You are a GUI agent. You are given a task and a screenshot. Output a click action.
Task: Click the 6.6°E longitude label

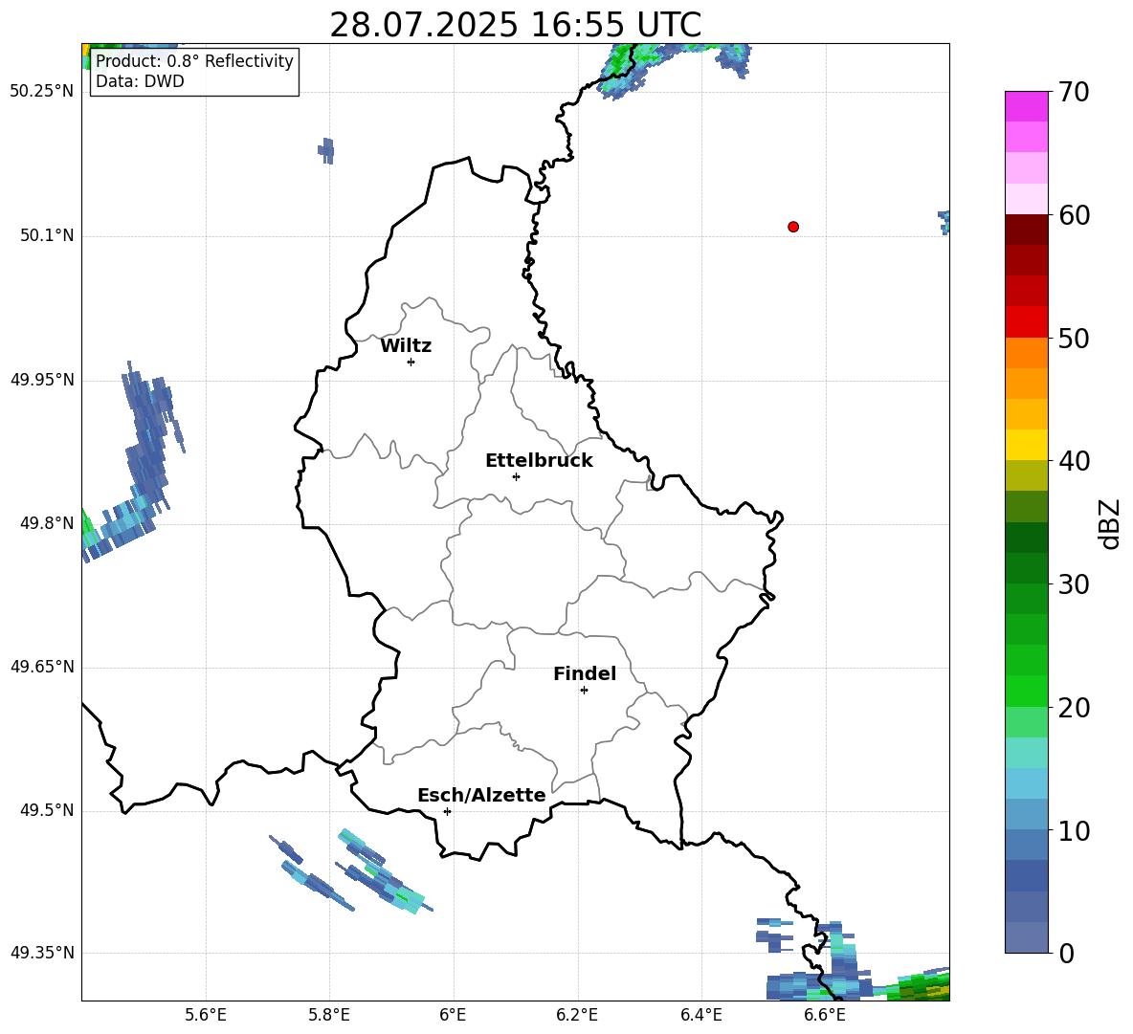pos(825,1015)
